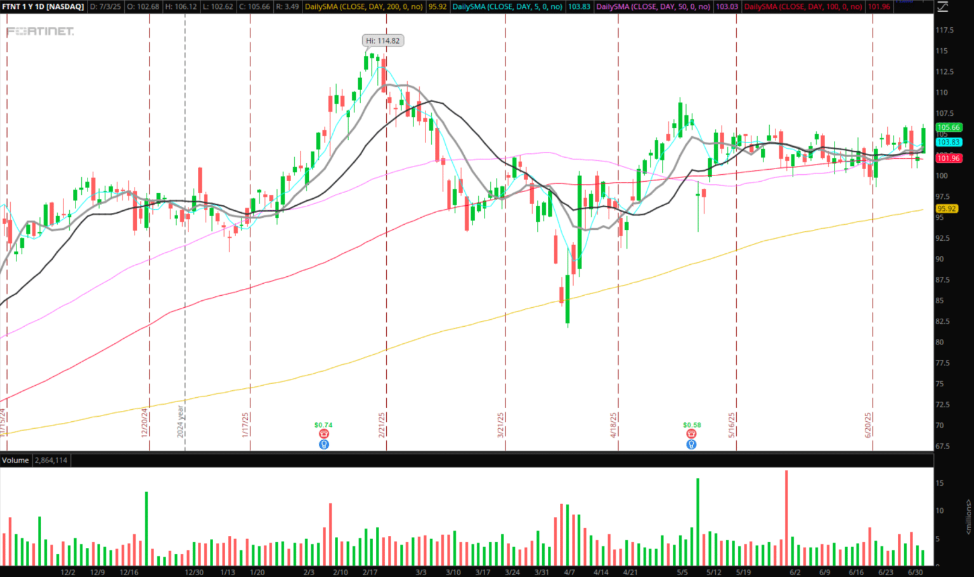Screen dimensions: 974x577
Task: Toggle the Volume study label visibility
Action: pos(15,460)
